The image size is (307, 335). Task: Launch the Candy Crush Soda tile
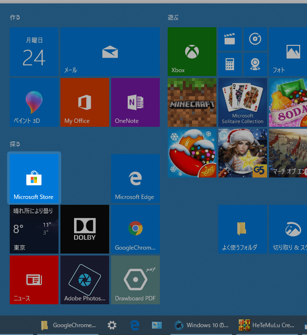[x=288, y=102]
